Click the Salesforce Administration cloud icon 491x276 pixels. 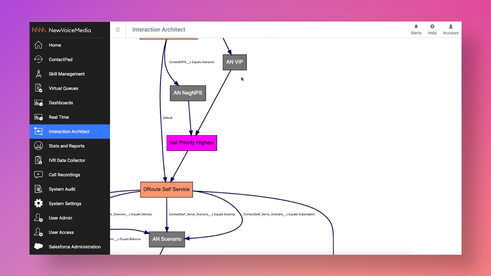click(38, 247)
